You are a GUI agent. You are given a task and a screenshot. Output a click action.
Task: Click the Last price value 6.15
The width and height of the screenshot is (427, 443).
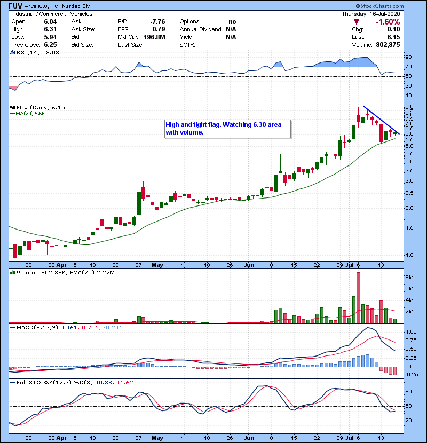[394, 37]
